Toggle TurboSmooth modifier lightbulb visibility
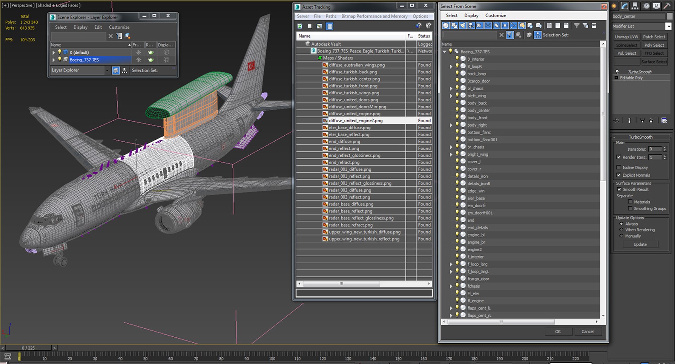 (617, 72)
